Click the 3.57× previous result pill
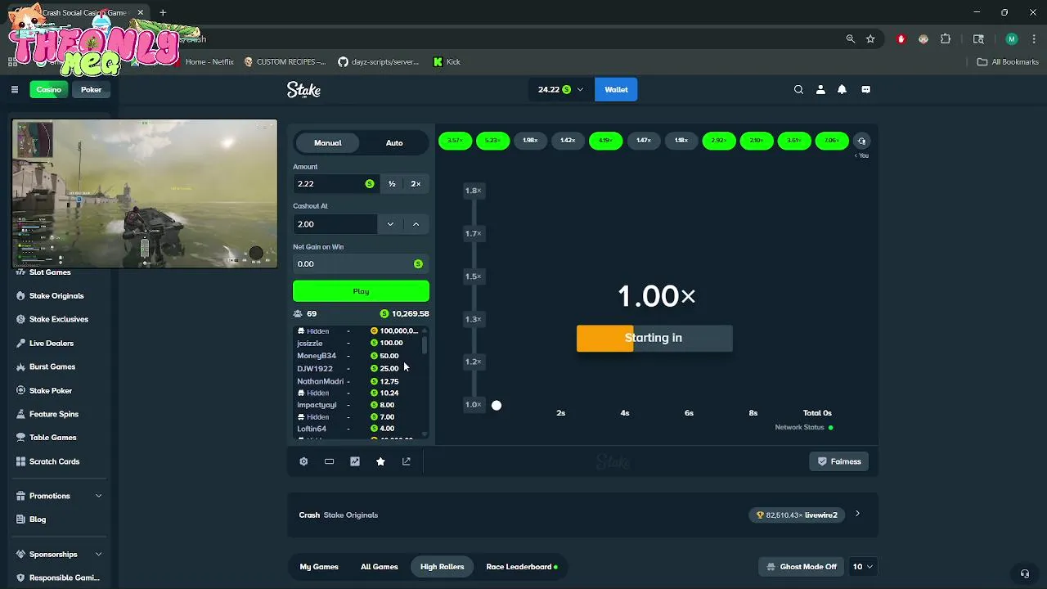Screen dimensions: 1047x589 point(455,141)
